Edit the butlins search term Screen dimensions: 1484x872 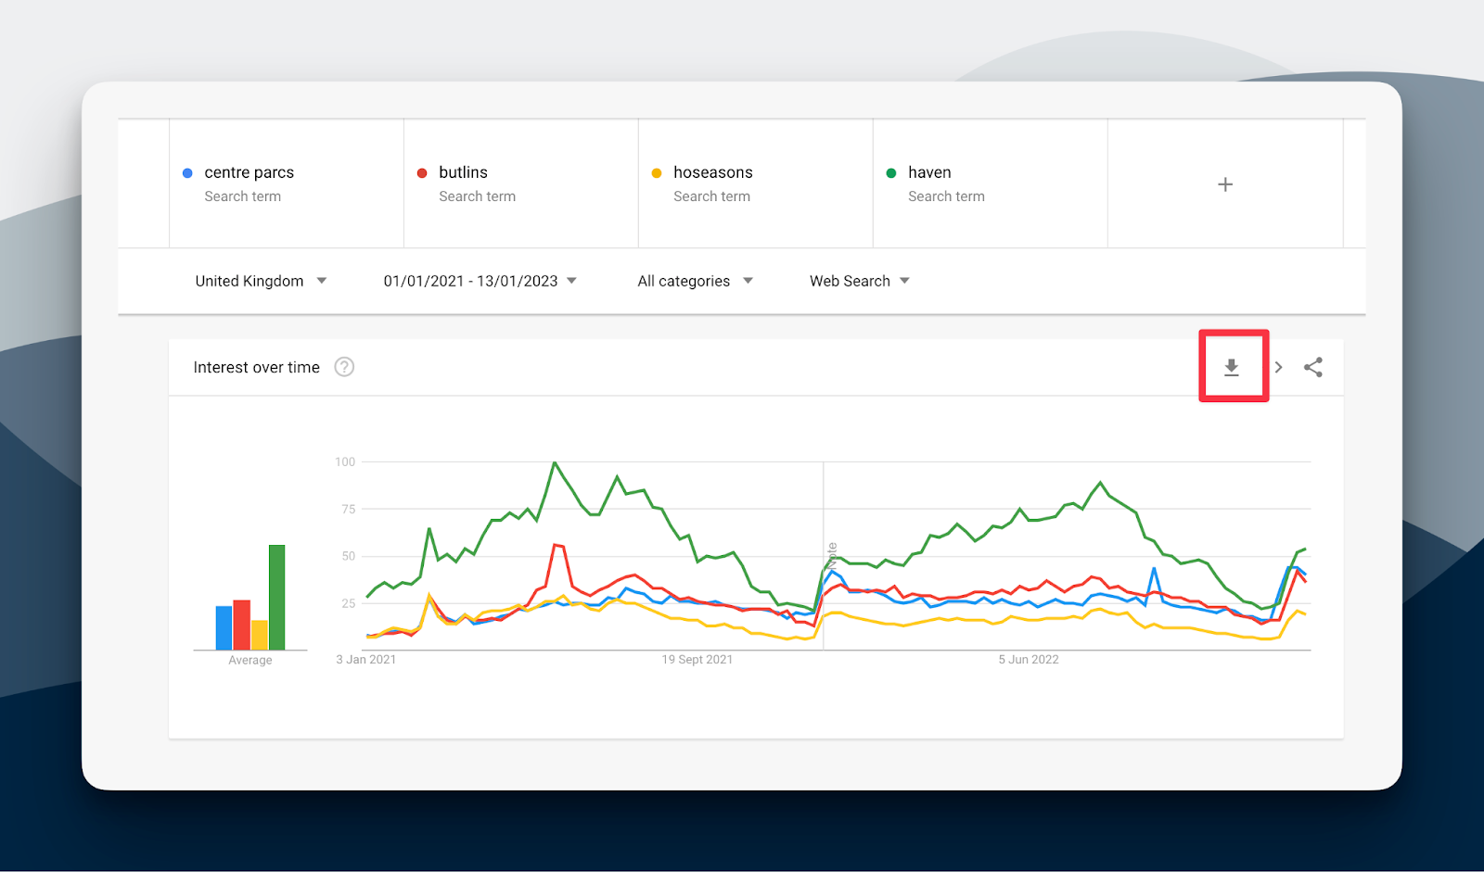521,183
